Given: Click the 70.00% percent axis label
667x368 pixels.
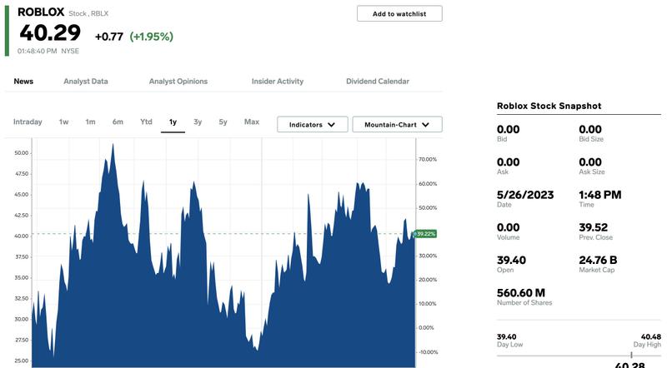Looking at the screenshot, I should (428, 159).
